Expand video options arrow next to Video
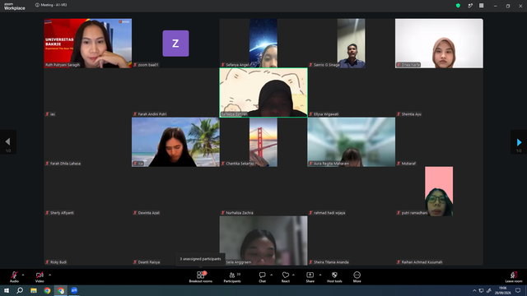 49,275
